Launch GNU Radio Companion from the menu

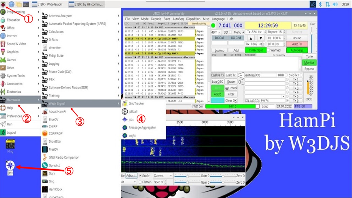pos(81,157)
